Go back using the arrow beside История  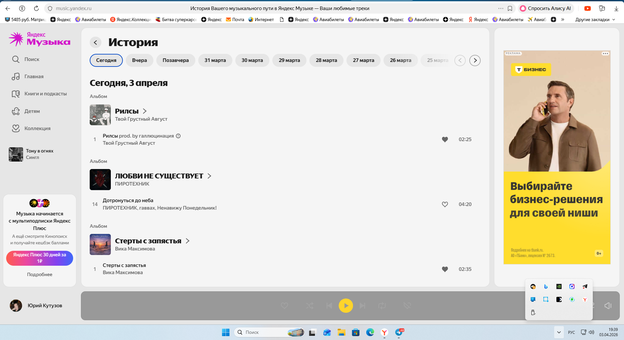(x=96, y=42)
